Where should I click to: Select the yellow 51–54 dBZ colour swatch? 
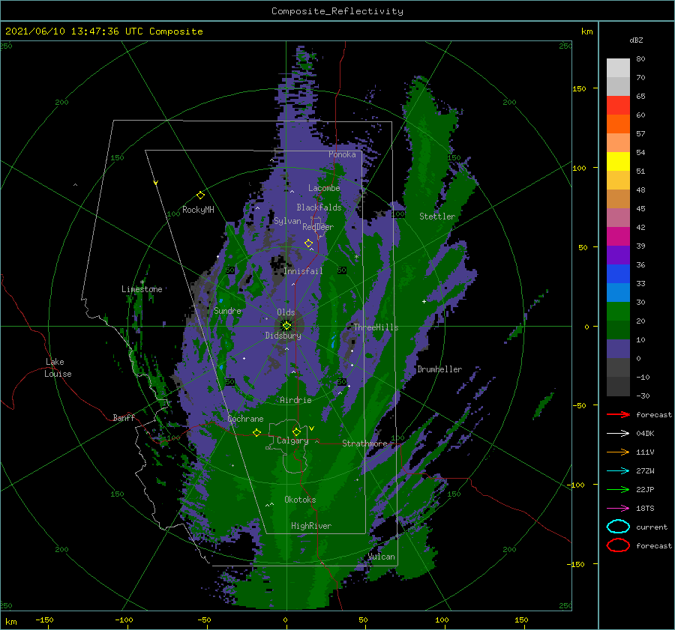(x=618, y=162)
